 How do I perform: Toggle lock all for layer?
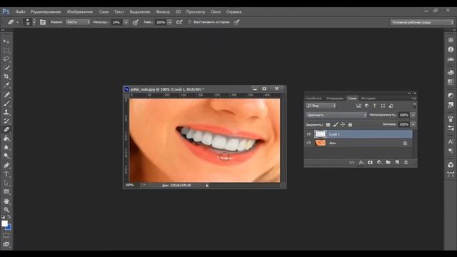[x=350, y=125]
